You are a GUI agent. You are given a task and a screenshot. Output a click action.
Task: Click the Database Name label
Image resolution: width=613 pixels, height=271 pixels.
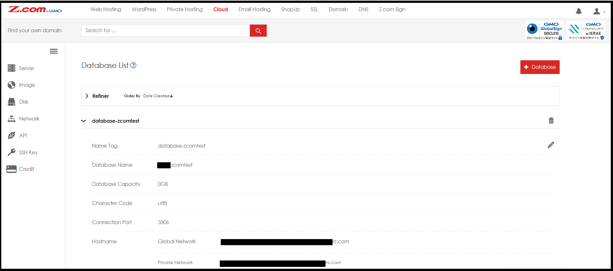coord(112,165)
